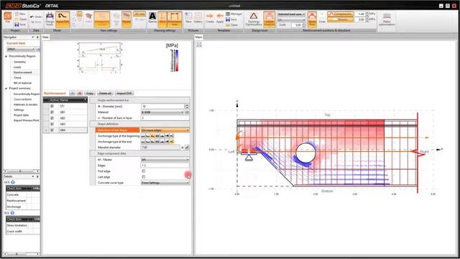Screen dimensions: 460x259
Task: Switch to Design tools mode
Action: point(50,19)
